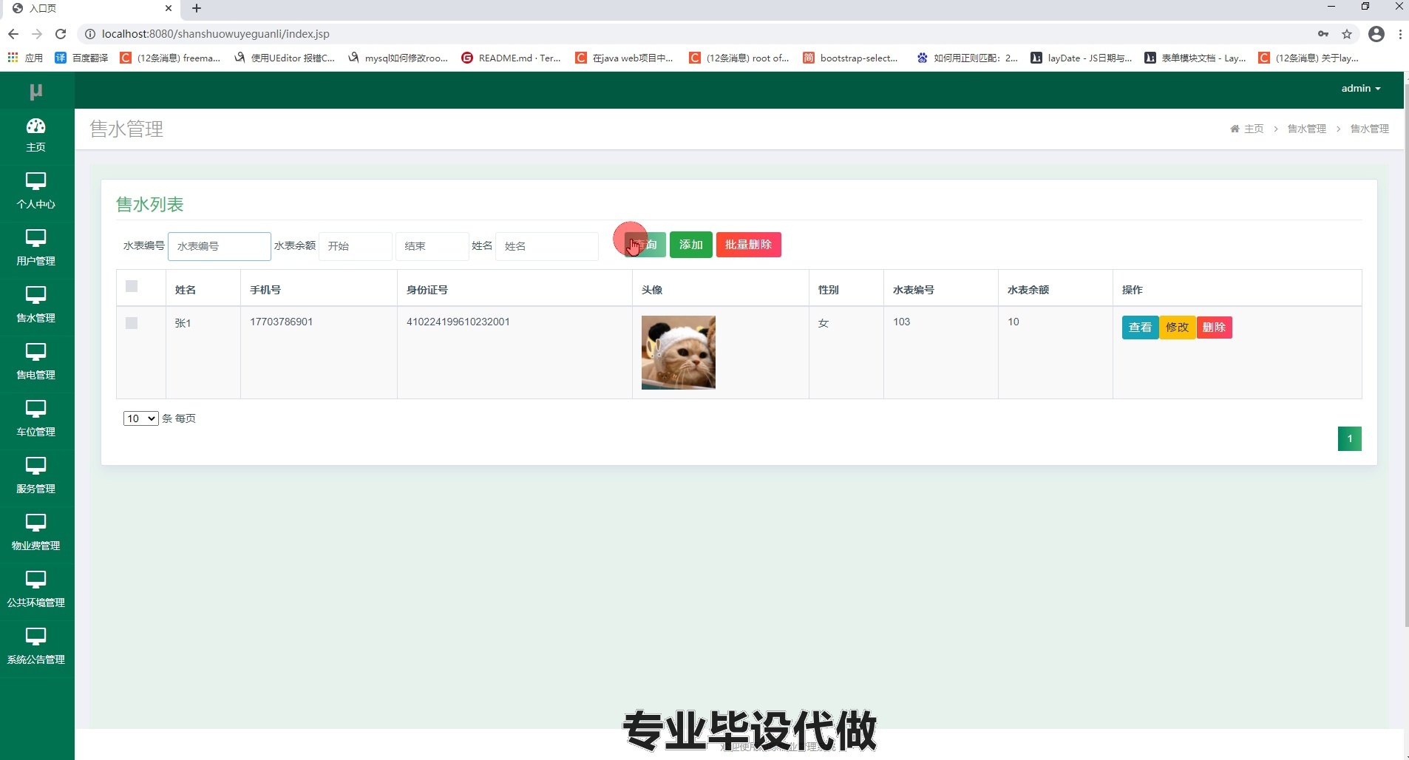The width and height of the screenshot is (1409, 760).
Task: Open the 百度翻译 bookmark
Action: 81,58
